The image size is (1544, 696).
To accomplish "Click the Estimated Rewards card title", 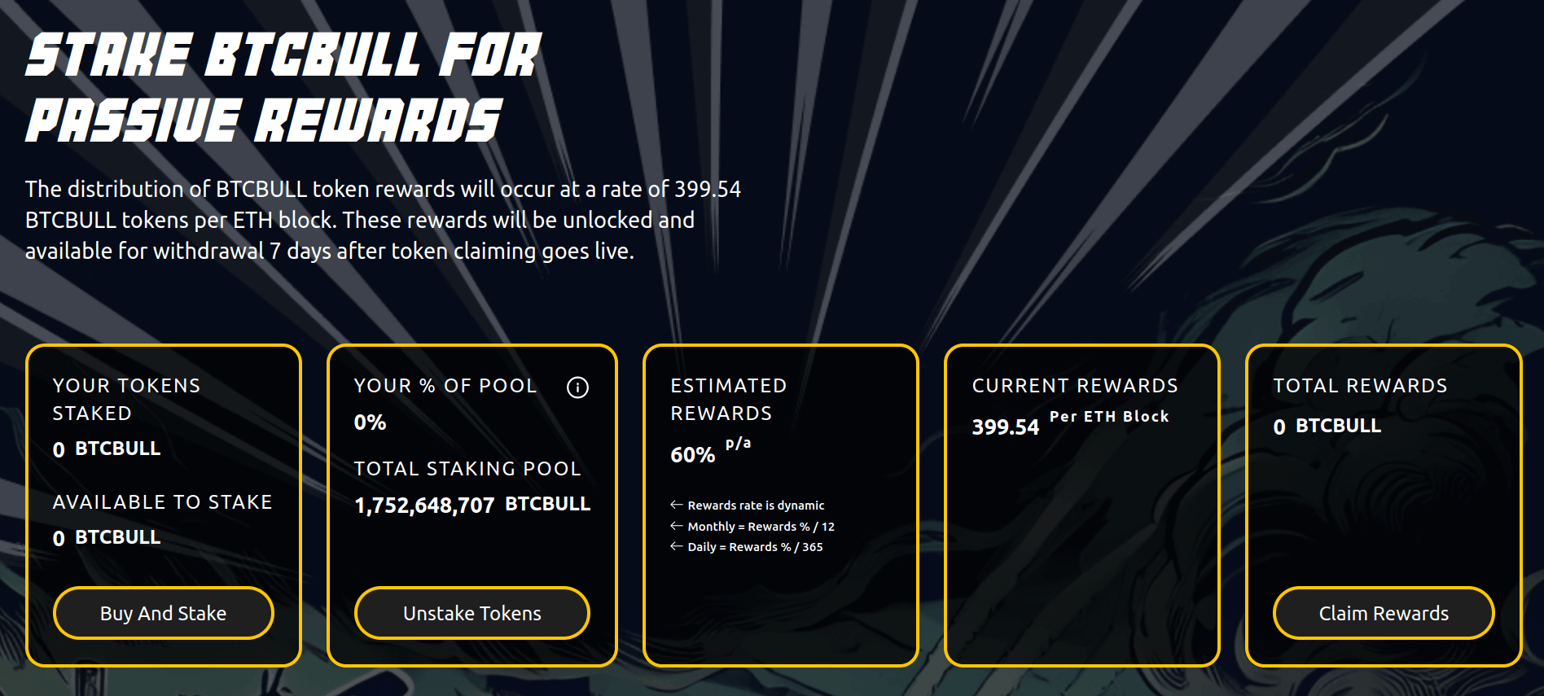I will tap(728, 399).
